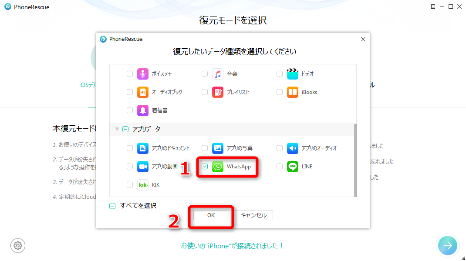Click the Playlist icon
The height and width of the screenshot is (261, 466).
coord(218,92)
